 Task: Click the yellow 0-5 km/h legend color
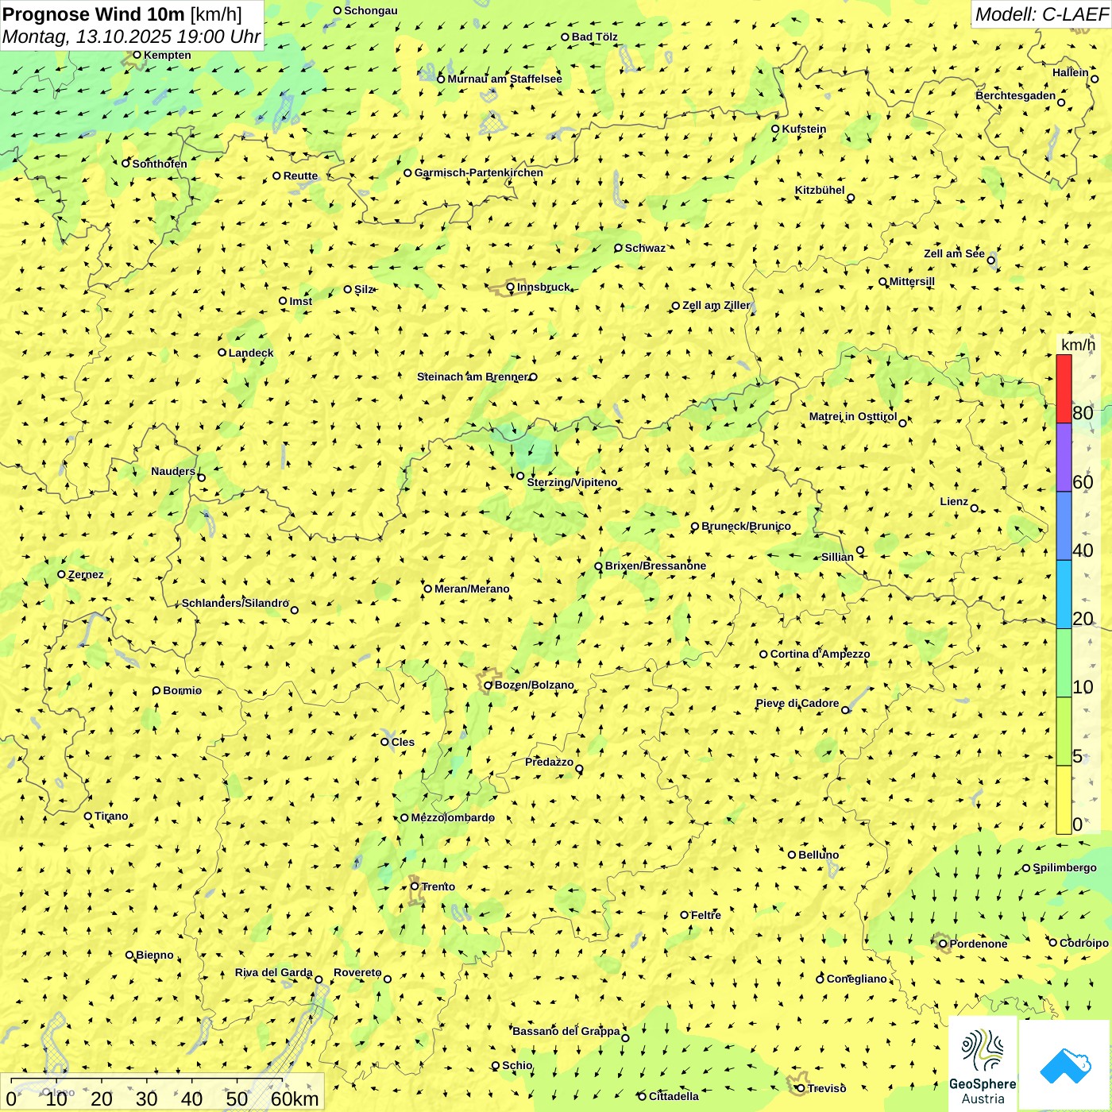point(1064,800)
